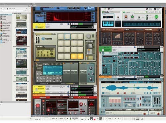Click the browser search field
This screenshot has width=166, height=123.
tap(12, 11)
